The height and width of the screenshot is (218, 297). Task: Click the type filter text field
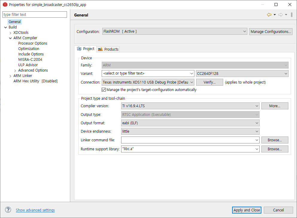(x=35, y=15)
